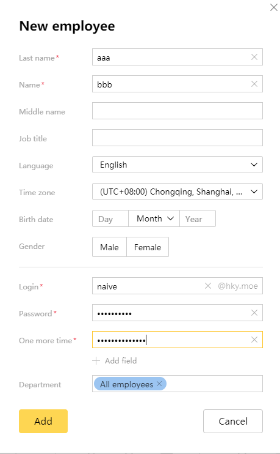Click the Cancel button
The image size is (280, 454).
tap(233, 422)
